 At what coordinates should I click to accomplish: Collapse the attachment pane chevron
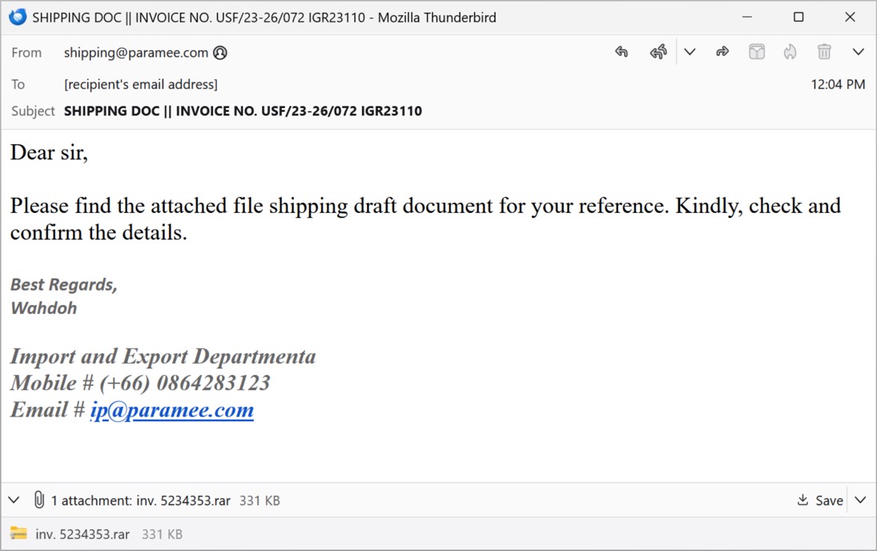[14, 501]
